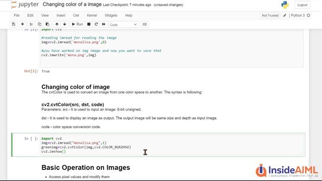Viewport: 322px width, 181px height.
Task: Click the Python 3 kernel name
Action: point(298,16)
